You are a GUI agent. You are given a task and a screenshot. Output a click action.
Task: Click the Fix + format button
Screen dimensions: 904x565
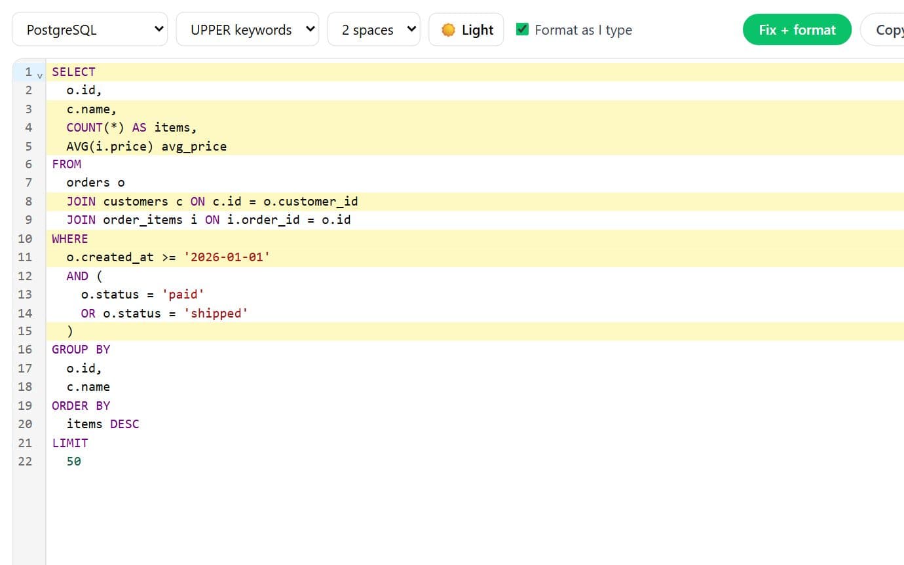(797, 29)
